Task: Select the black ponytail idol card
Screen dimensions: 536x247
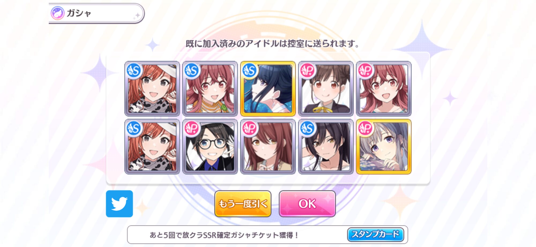Action: click(x=326, y=147)
